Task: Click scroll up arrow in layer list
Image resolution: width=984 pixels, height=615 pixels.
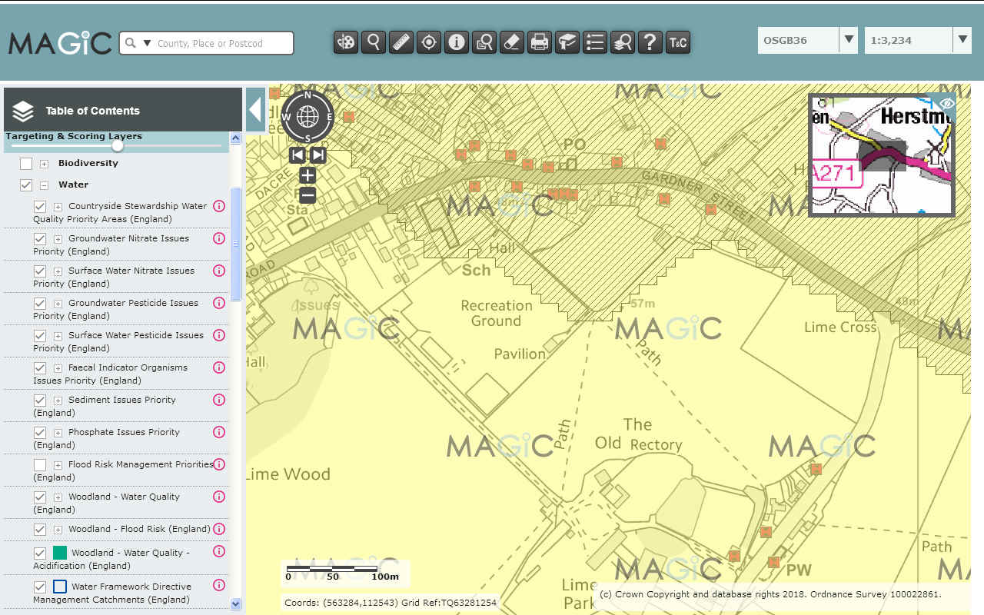Action: (236, 138)
